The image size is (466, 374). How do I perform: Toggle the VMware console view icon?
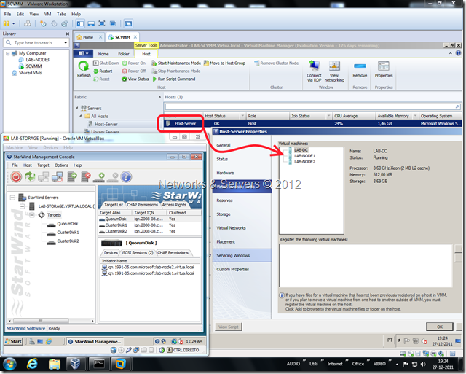(x=128, y=23)
